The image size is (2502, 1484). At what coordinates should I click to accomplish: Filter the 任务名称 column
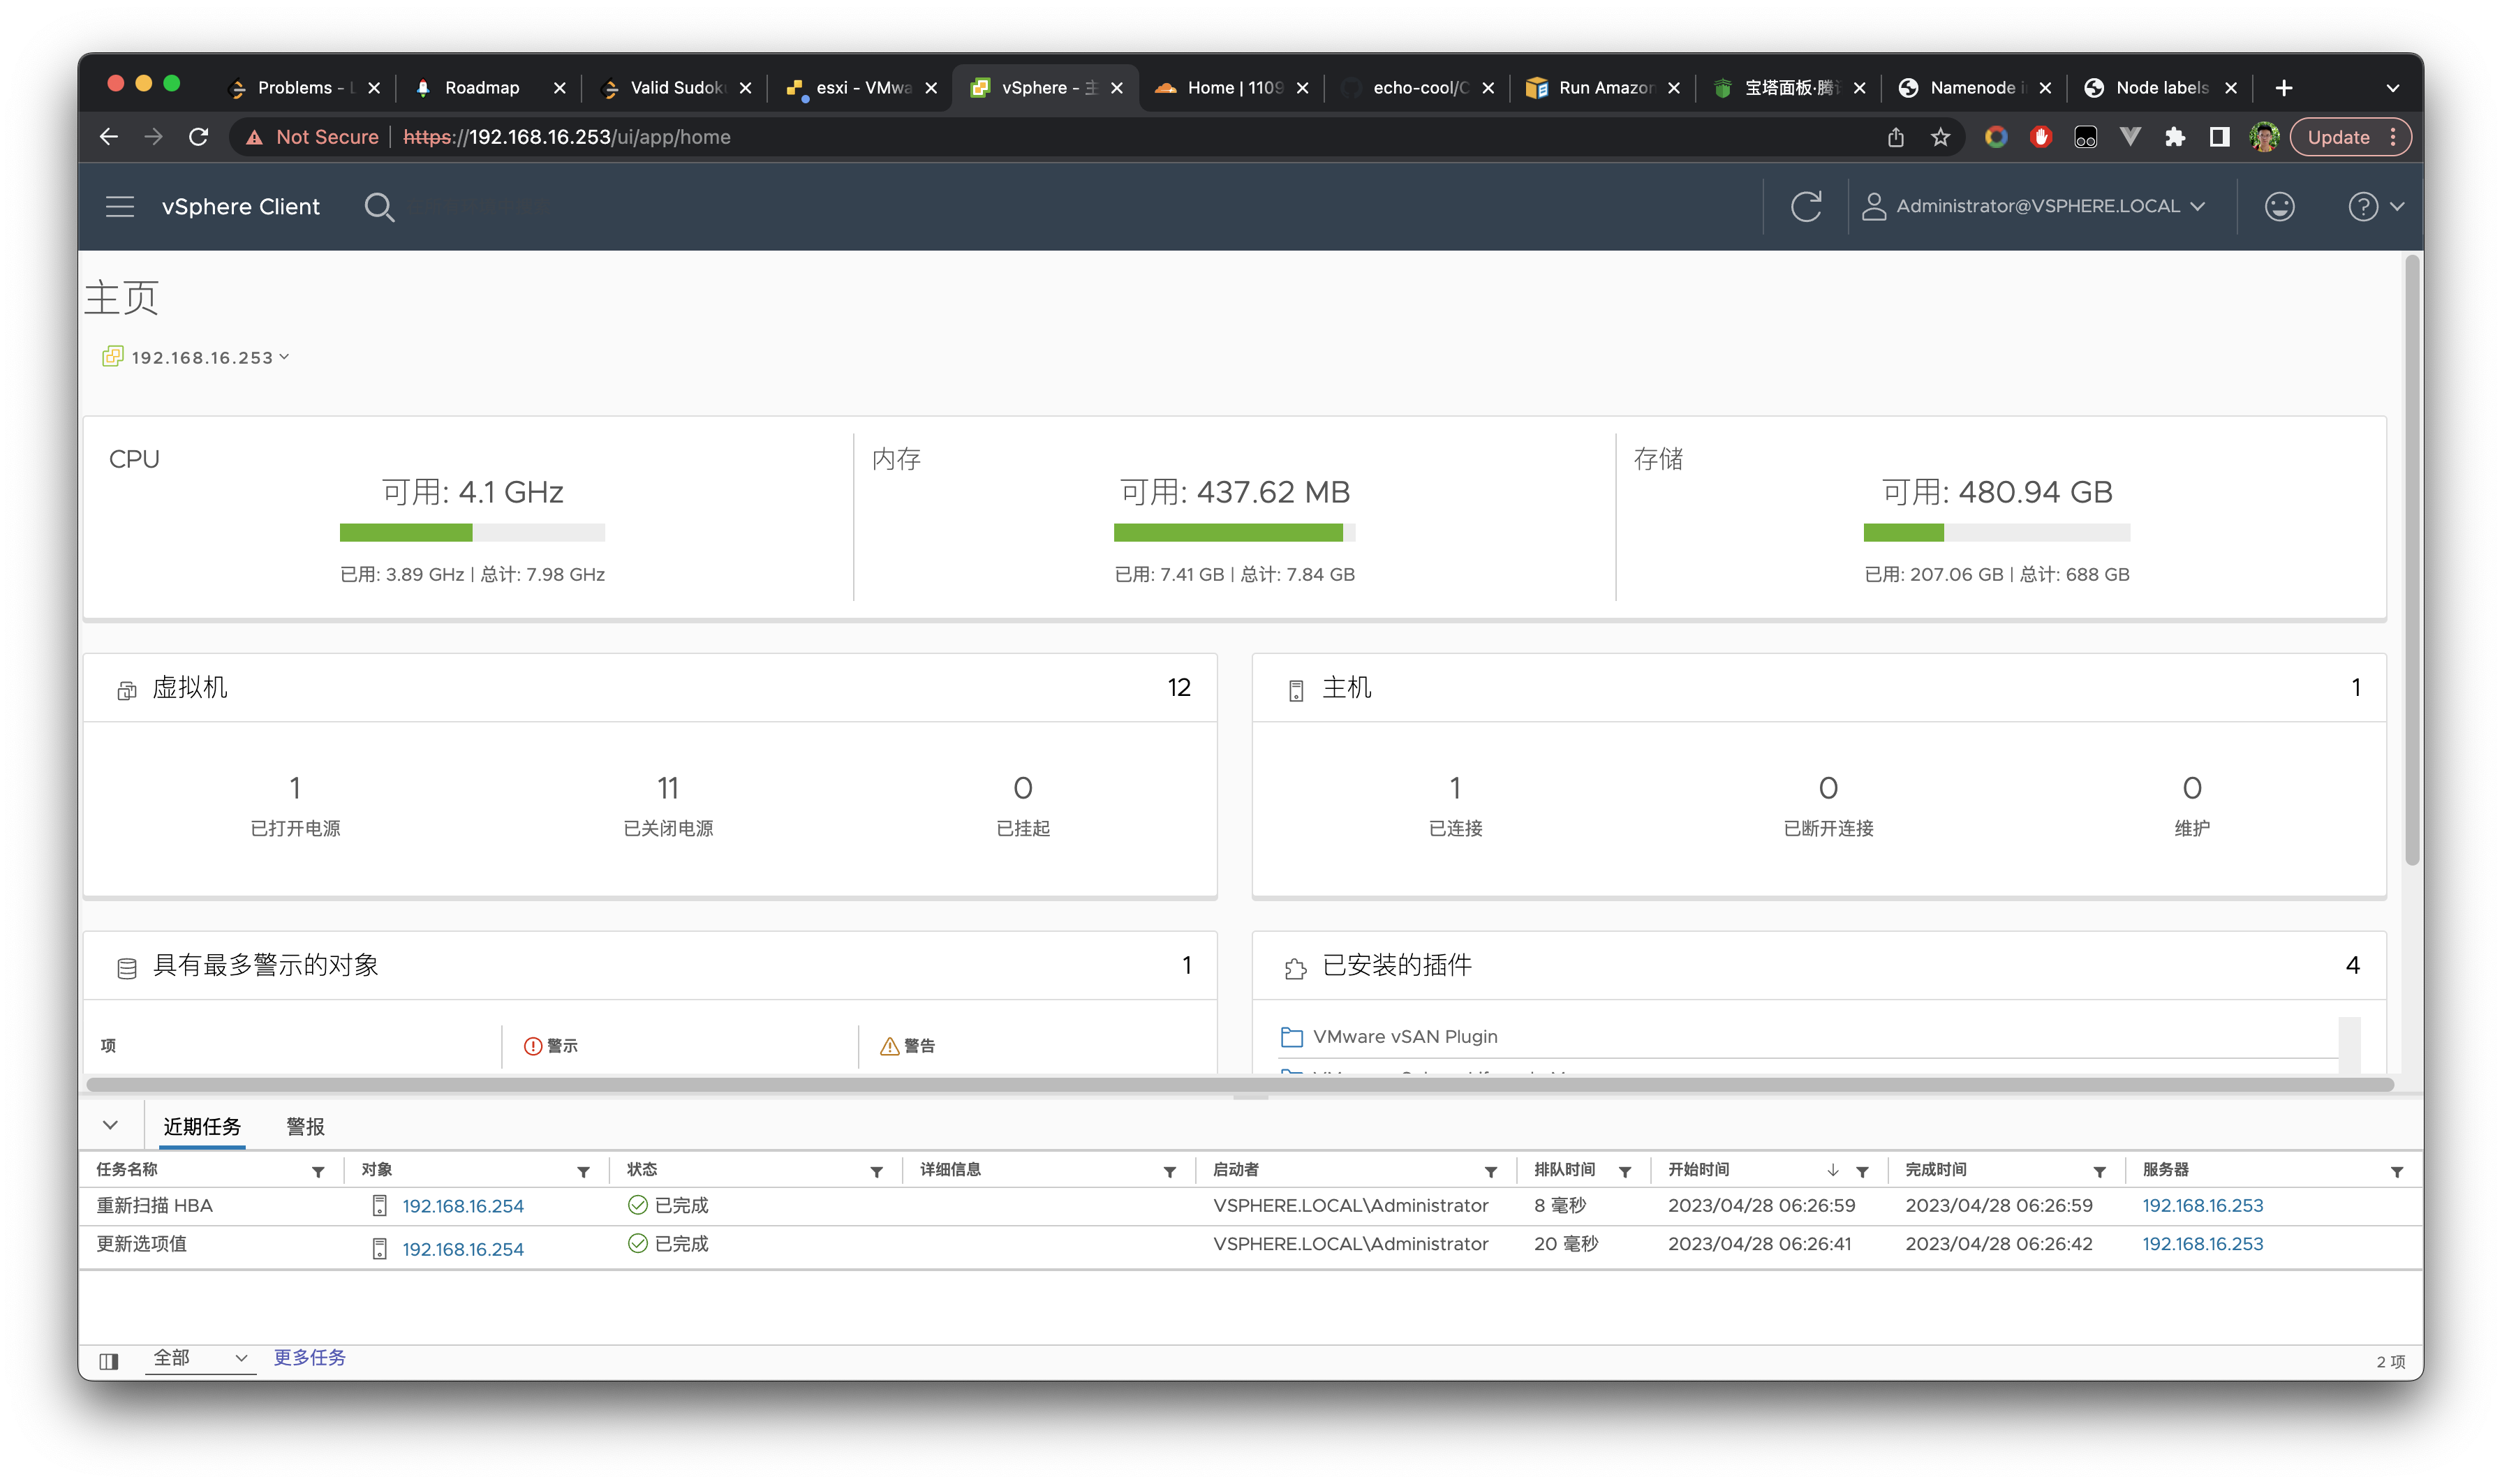(318, 1171)
